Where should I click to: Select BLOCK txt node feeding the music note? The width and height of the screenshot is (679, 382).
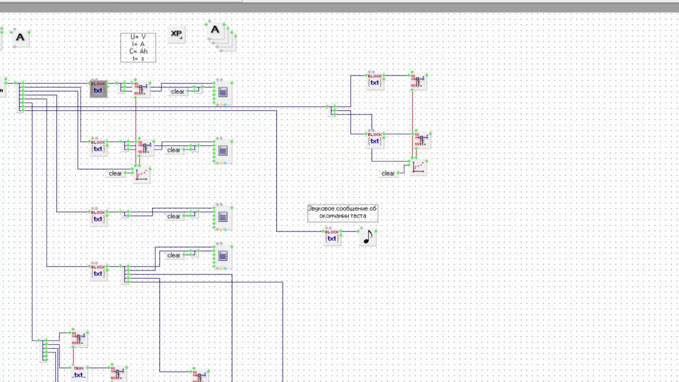[x=332, y=237]
